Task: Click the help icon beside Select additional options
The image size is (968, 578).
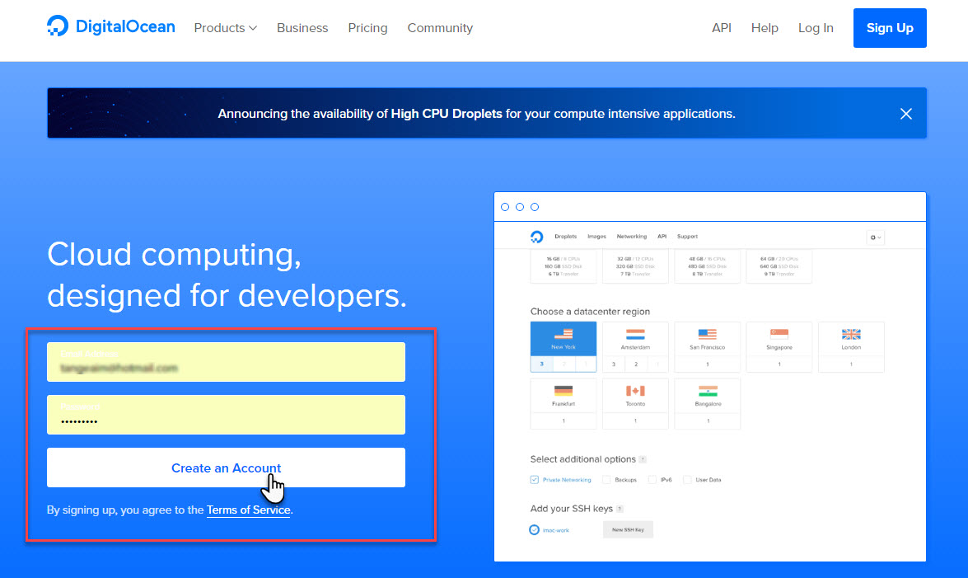Action: (x=643, y=459)
